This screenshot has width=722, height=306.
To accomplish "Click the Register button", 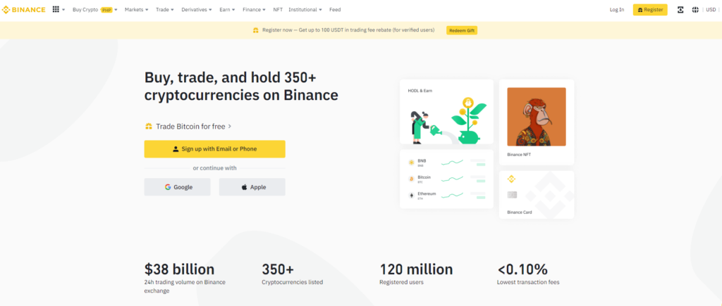I will click(x=650, y=10).
